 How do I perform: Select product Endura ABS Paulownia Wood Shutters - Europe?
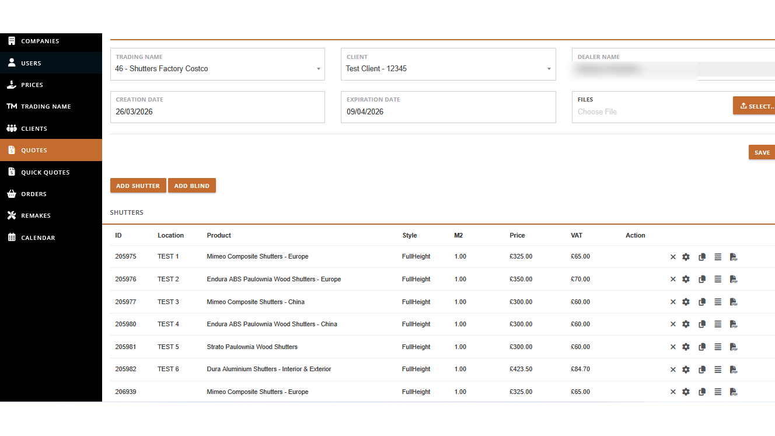click(274, 280)
